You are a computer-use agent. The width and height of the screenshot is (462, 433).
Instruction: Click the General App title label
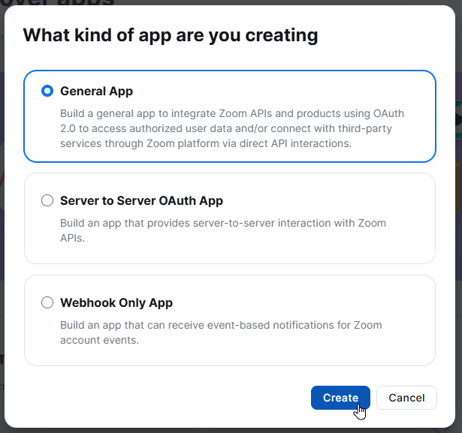pyautogui.click(x=97, y=92)
